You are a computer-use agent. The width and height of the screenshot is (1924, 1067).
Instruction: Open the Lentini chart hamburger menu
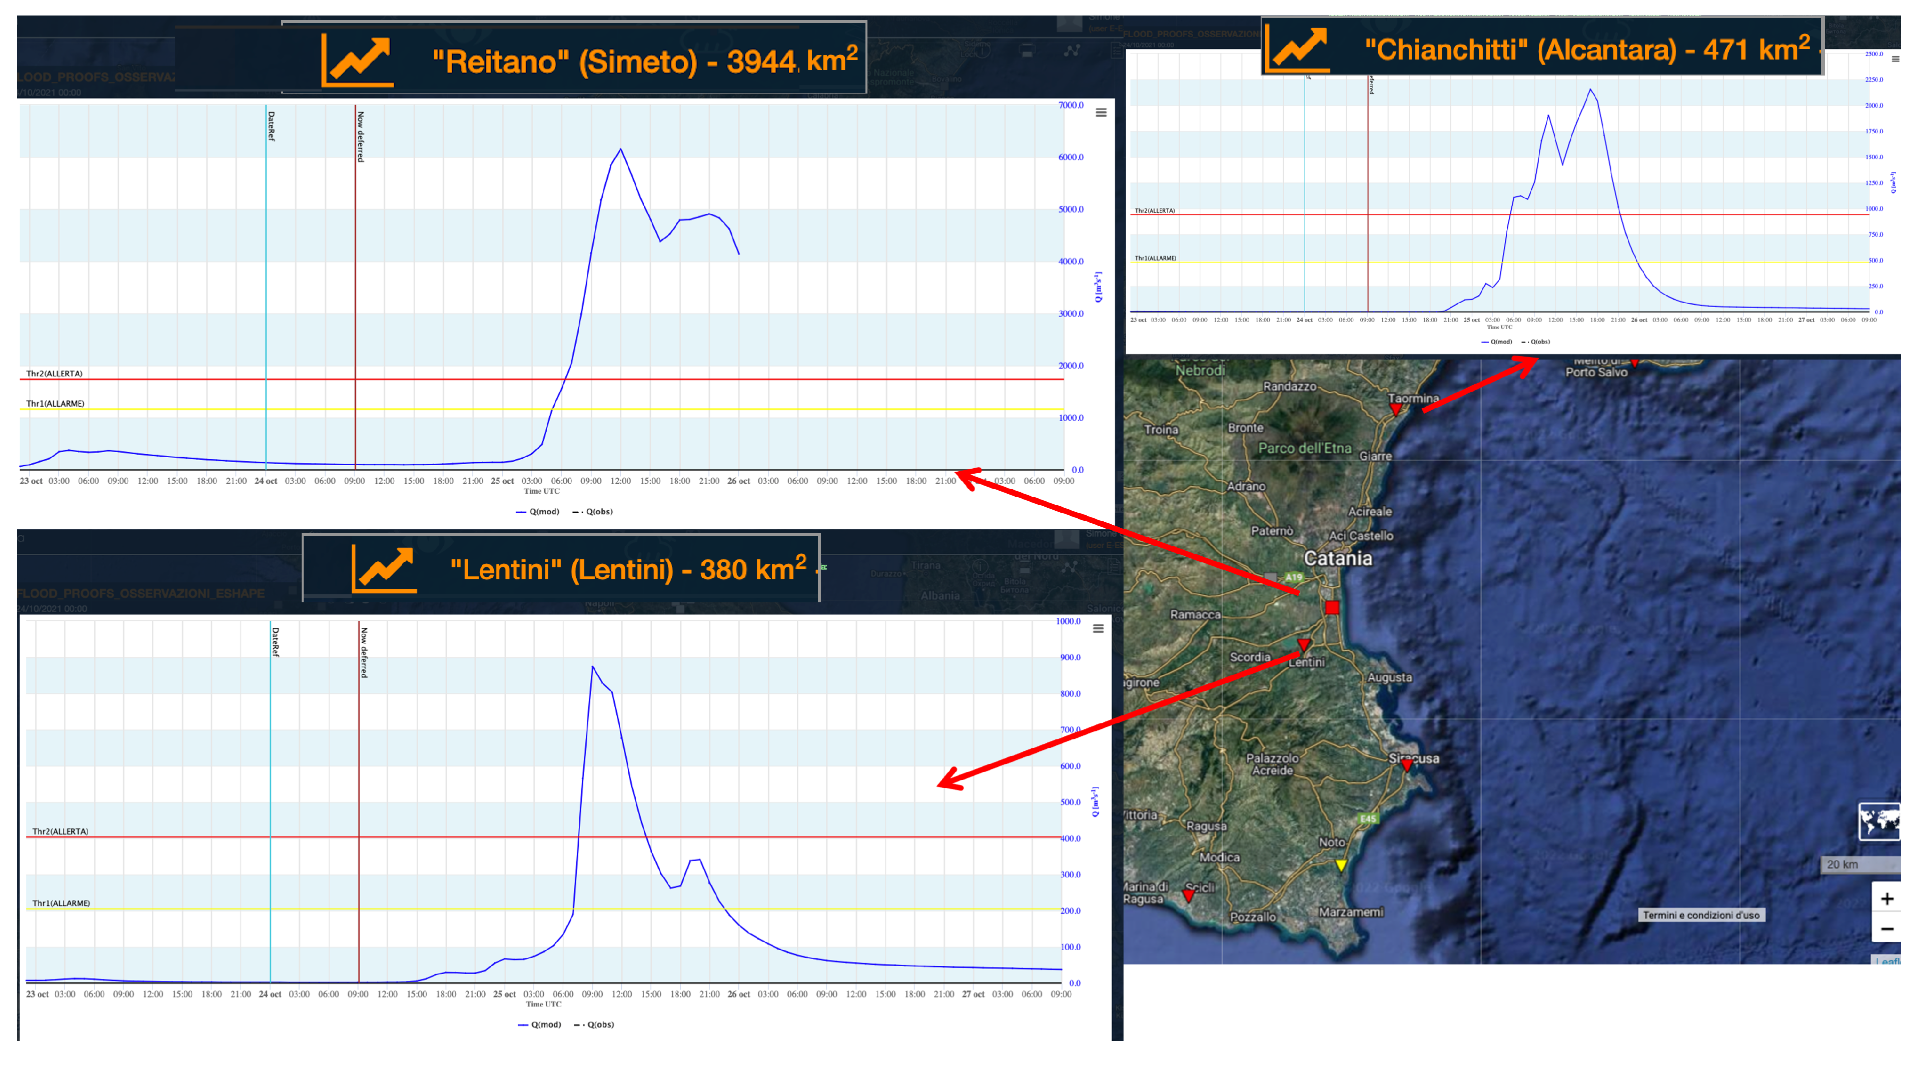pos(1098,629)
